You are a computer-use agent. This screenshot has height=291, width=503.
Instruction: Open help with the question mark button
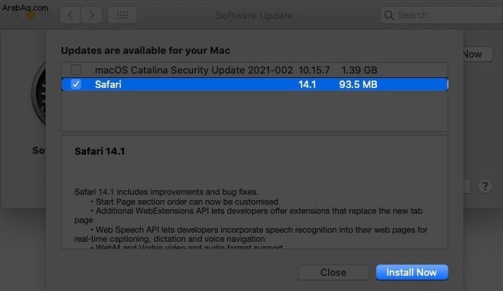point(485,186)
